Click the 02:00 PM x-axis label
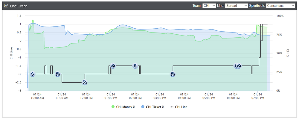This screenshot has width=299, height=119. coord(135,96)
